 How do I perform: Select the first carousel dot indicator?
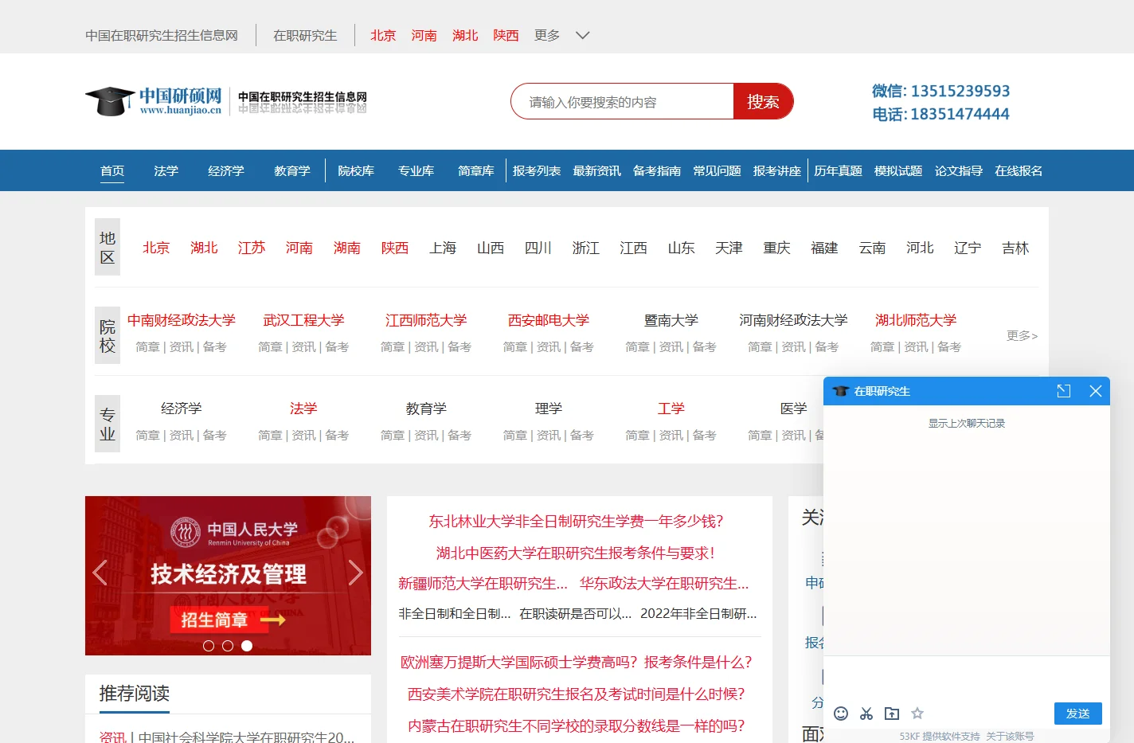[x=209, y=646]
